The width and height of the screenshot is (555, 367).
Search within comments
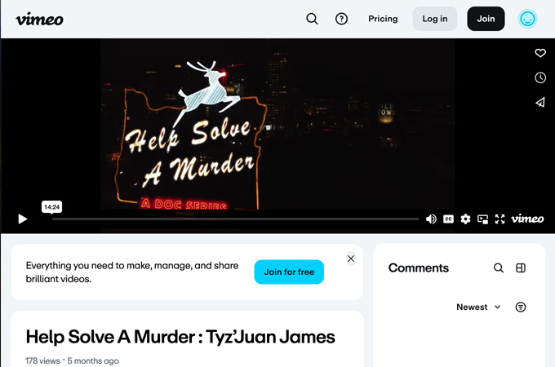point(499,268)
